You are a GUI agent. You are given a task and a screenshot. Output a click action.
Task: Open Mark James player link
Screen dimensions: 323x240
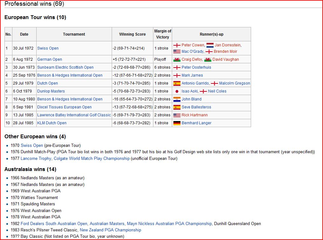click(x=192, y=75)
